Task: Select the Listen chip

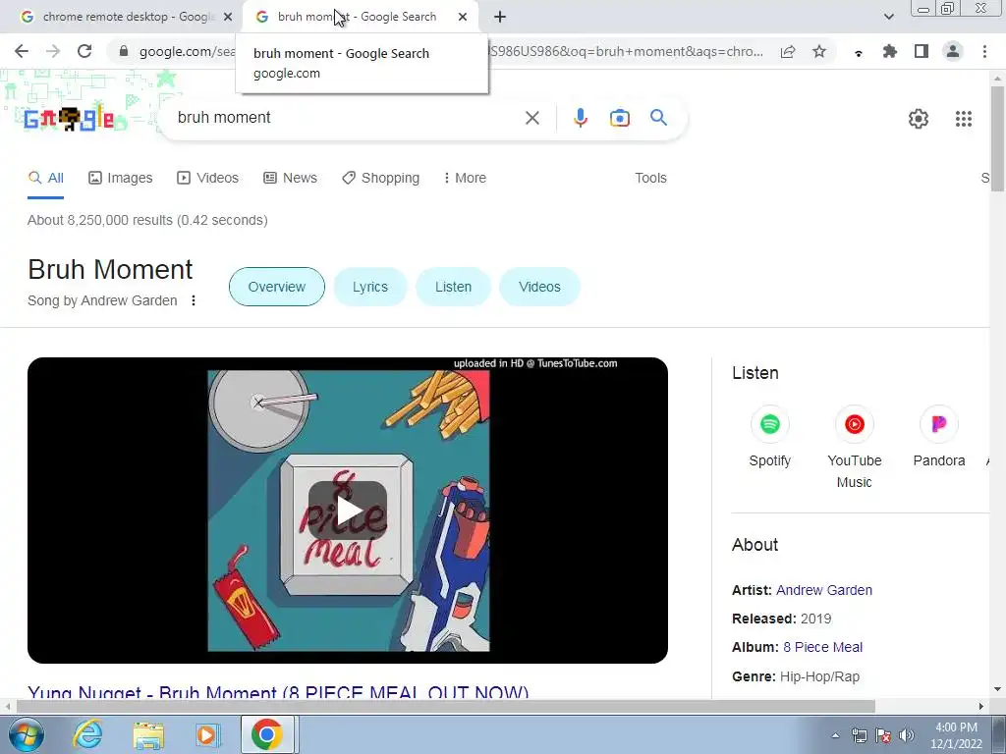Action: [453, 287]
